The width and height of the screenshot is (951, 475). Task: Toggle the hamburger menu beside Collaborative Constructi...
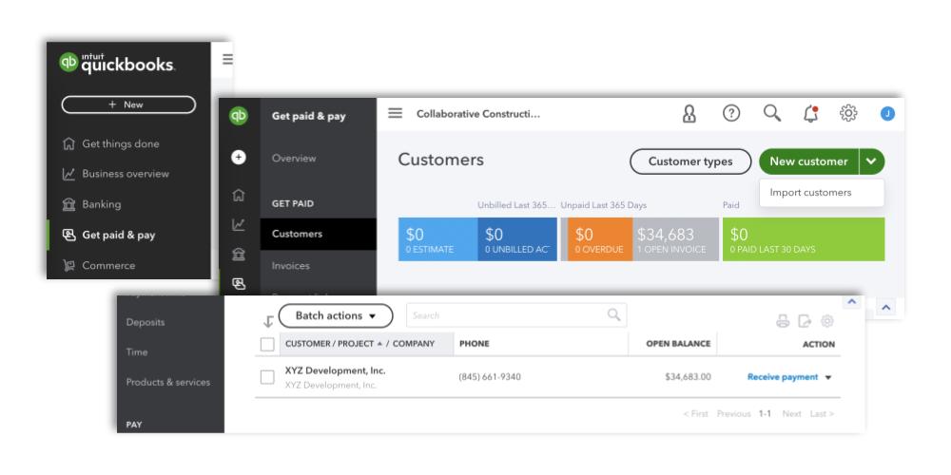[x=395, y=113]
